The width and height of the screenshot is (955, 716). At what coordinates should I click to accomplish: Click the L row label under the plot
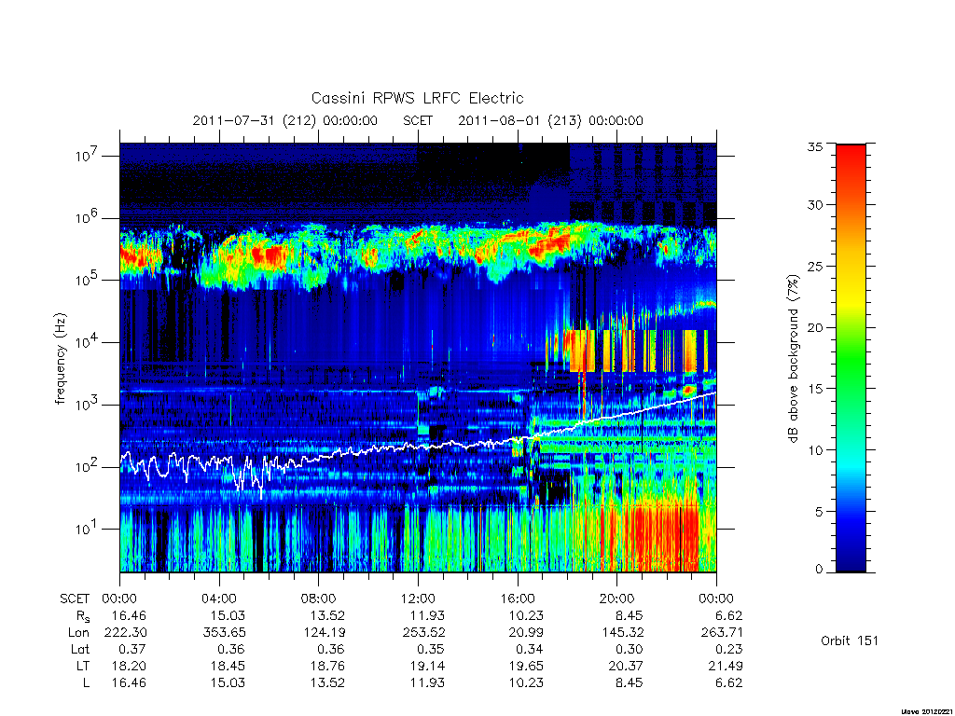tap(86, 683)
